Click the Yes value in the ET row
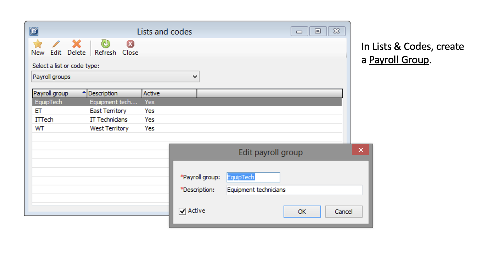Image resolution: width=479 pixels, height=253 pixels. [x=150, y=111]
